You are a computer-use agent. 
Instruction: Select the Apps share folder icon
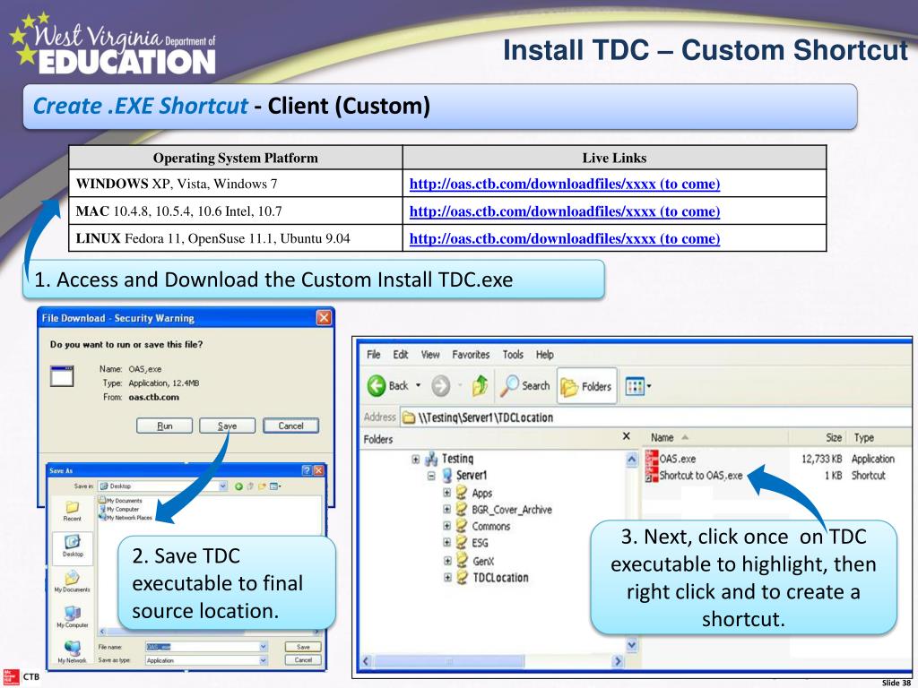click(x=462, y=493)
